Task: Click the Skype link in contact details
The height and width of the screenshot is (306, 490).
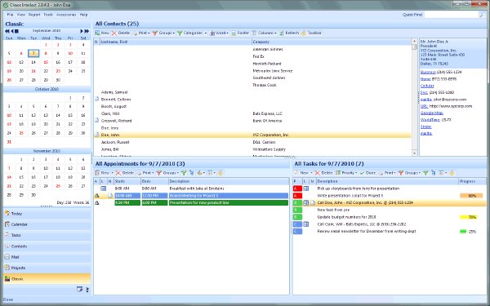Action: (426, 126)
